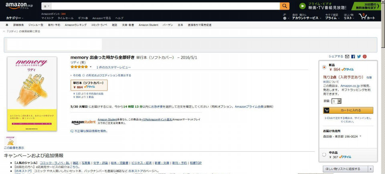Screen dimensions: 385x174
Task: Share on Twitter icon
Action: coord(359,56)
